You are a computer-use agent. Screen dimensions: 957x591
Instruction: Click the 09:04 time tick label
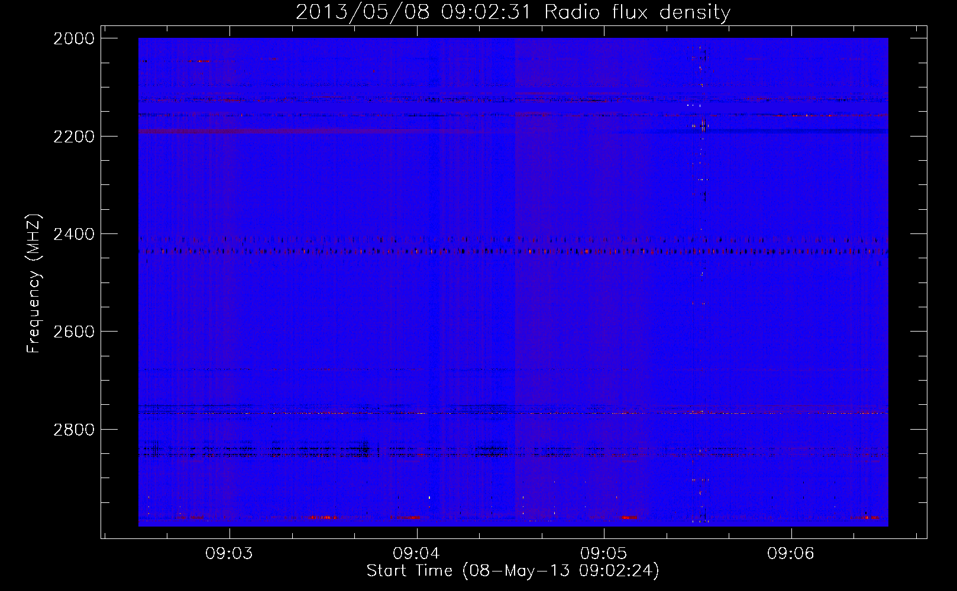click(x=416, y=553)
